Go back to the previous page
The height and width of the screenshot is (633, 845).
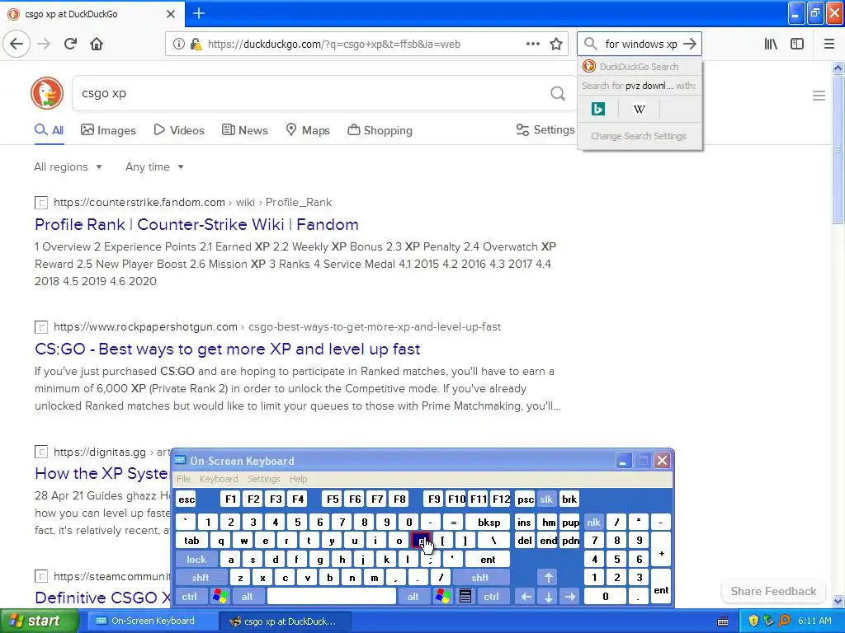point(17,44)
